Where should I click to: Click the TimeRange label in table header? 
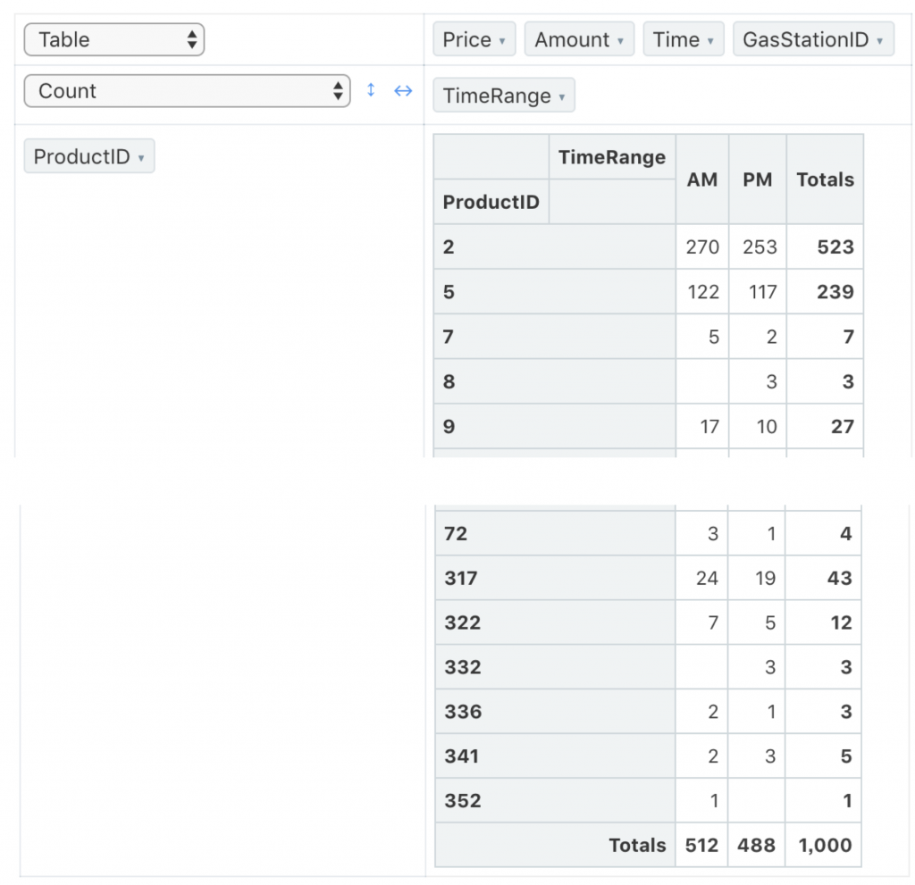(612, 158)
